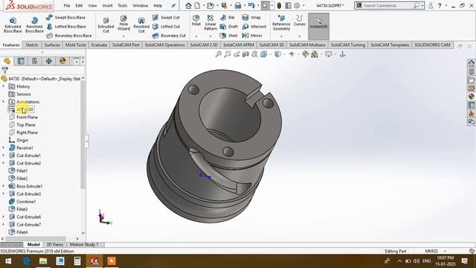The width and height of the screenshot is (476, 268).
Task: Select the Revolved Boss/Base tool
Action: 34,25
